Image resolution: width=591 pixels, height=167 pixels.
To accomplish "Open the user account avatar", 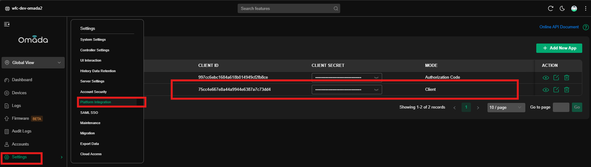I will click(x=574, y=8).
